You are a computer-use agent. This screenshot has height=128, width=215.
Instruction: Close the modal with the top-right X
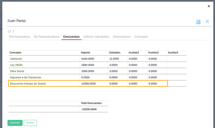click(x=209, y=6)
